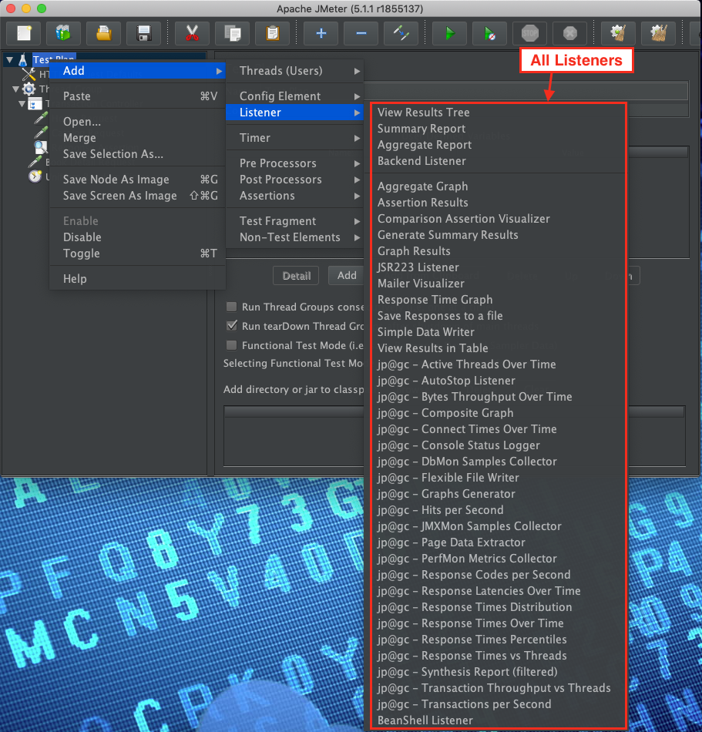The image size is (702, 732).
Task: Click the Detail button
Action: [x=296, y=275]
